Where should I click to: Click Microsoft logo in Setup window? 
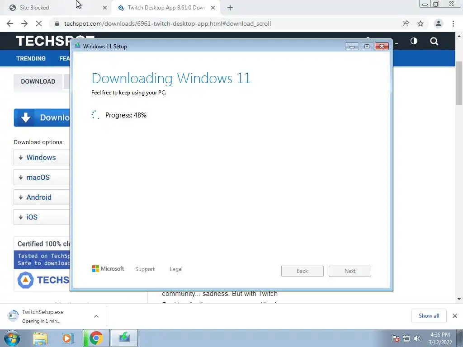(x=108, y=268)
